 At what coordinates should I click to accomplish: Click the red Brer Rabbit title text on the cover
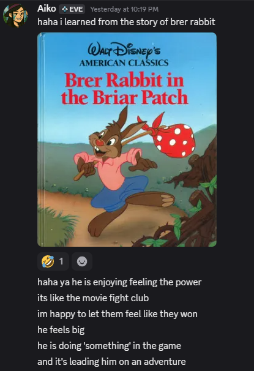coord(124,89)
